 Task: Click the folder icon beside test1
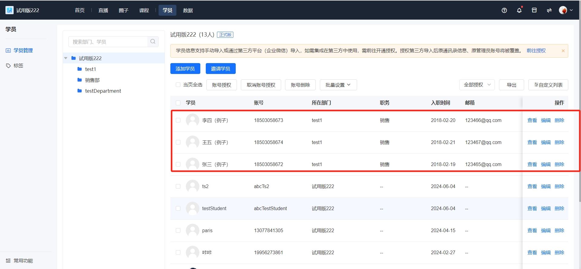tap(80, 69)
